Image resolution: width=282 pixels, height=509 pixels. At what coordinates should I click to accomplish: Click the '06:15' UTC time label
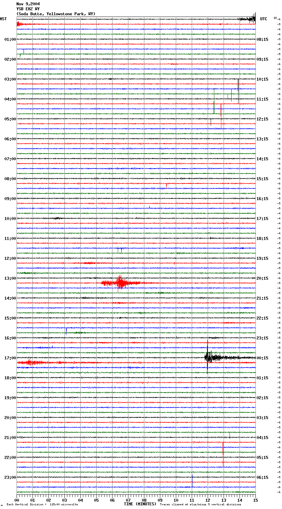pos(262,477)
